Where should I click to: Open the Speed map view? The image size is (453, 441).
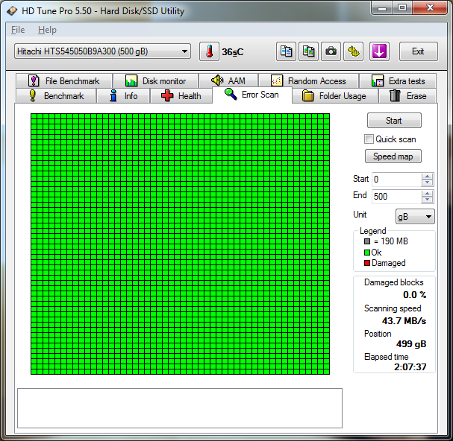pos(393,156)
